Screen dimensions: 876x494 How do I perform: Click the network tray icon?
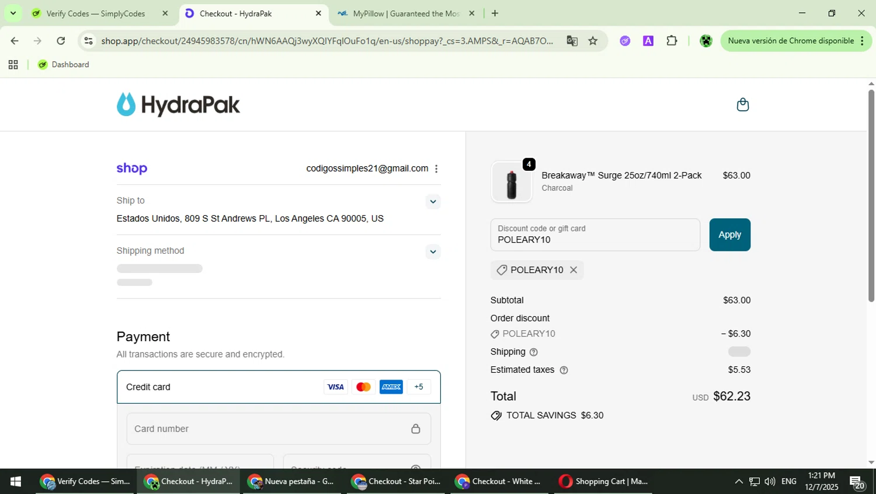coord(754,482)
